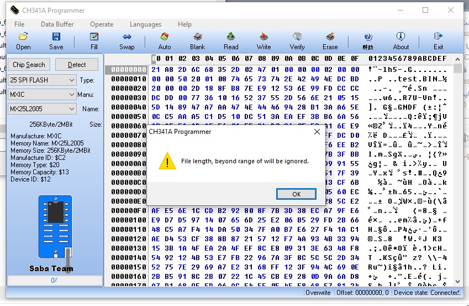Click the Overwrite status bar entry
Screen dimensions: 469x306
318,293
